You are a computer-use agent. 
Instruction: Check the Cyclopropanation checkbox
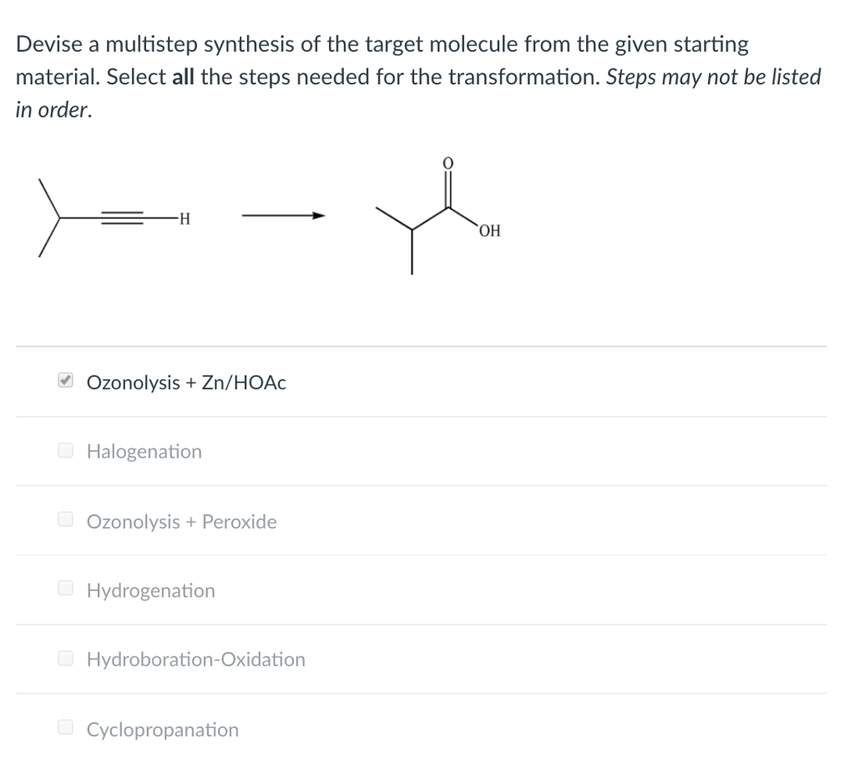click(64, 726)
